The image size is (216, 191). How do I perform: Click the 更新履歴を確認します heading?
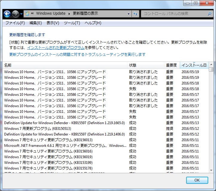pyautogui.click(x=27, y=35)
